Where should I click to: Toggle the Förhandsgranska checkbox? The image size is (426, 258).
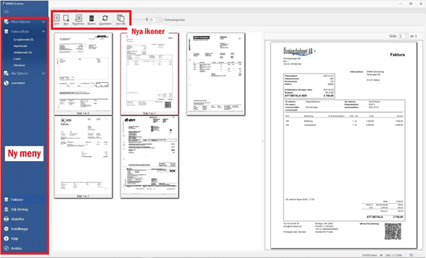(x=162, y=20)
